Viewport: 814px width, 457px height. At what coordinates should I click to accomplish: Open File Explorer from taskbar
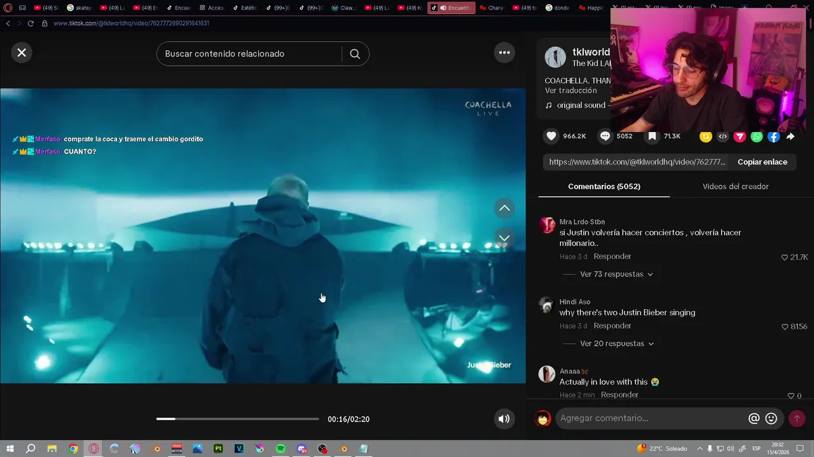click(52, 449)
